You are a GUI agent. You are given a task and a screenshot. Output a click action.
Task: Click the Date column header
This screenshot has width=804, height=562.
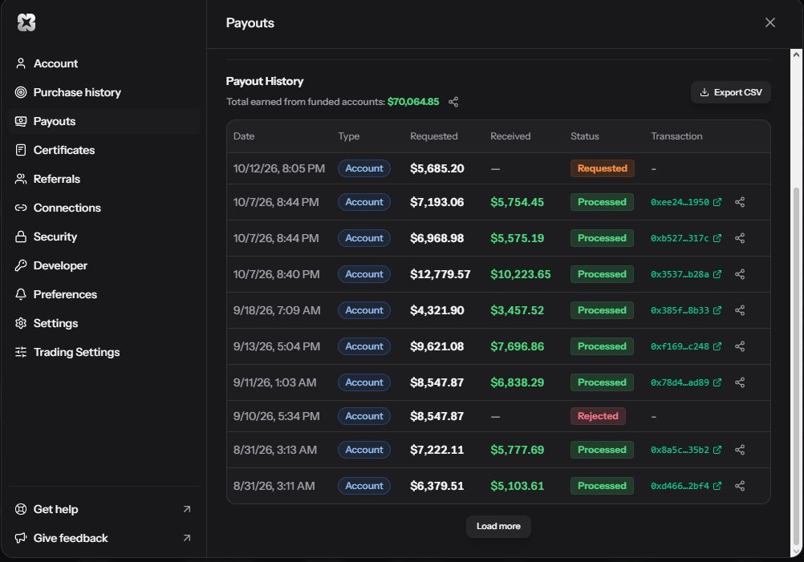[x=244, y=136]
